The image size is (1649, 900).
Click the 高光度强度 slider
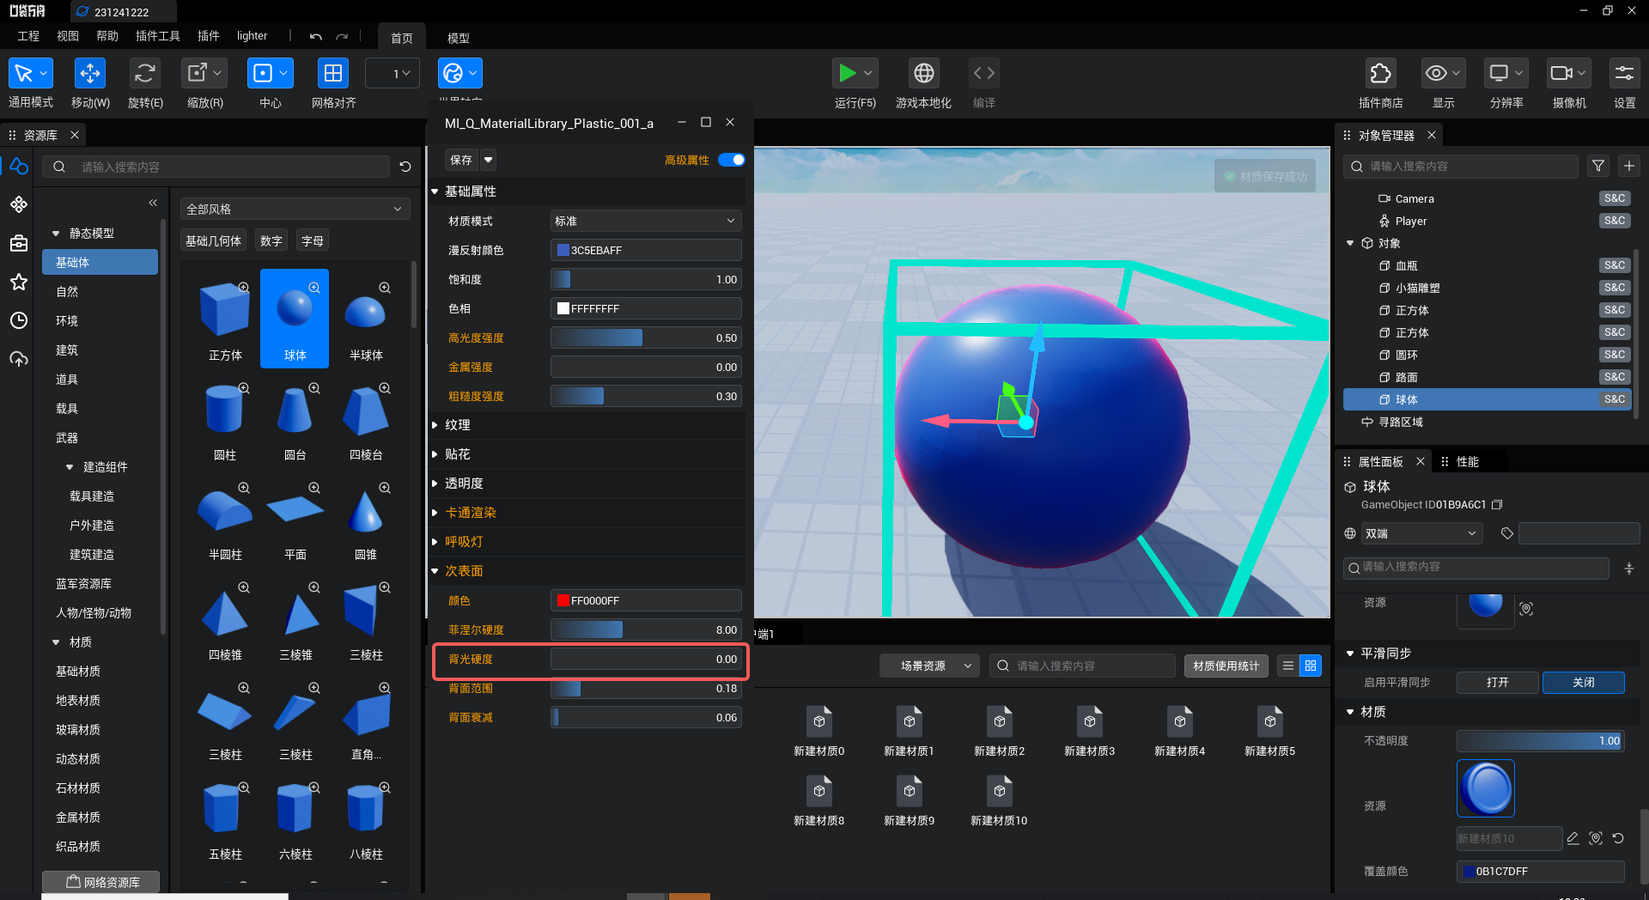pos(645,337)
